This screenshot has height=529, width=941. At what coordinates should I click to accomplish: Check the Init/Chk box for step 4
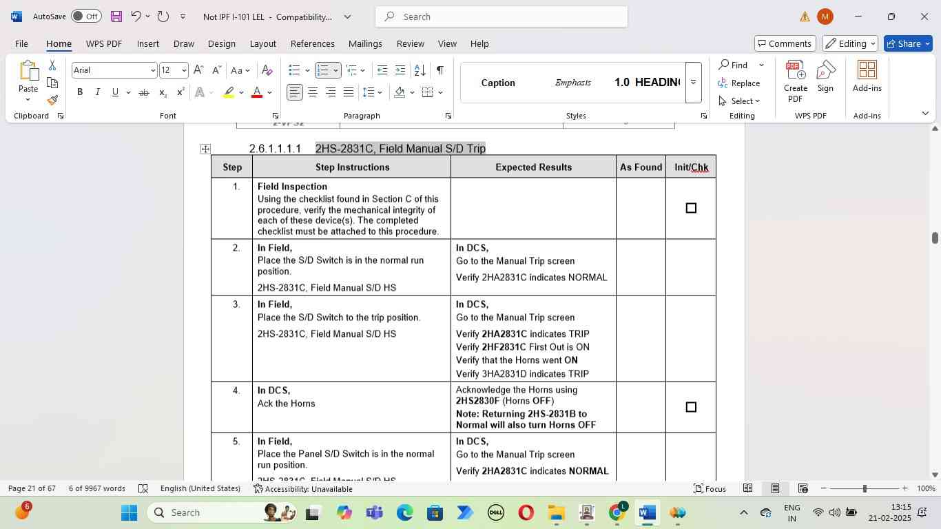[x=691, y=407]
